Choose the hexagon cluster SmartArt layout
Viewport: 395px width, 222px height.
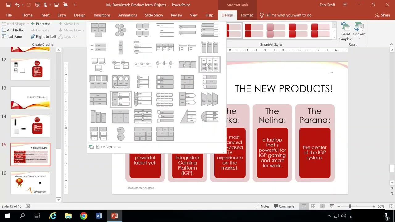[x=121, y=30]
